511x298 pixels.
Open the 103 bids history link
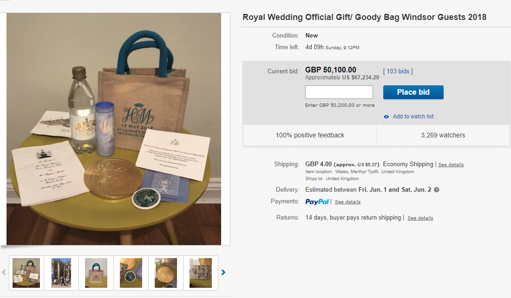398,71
